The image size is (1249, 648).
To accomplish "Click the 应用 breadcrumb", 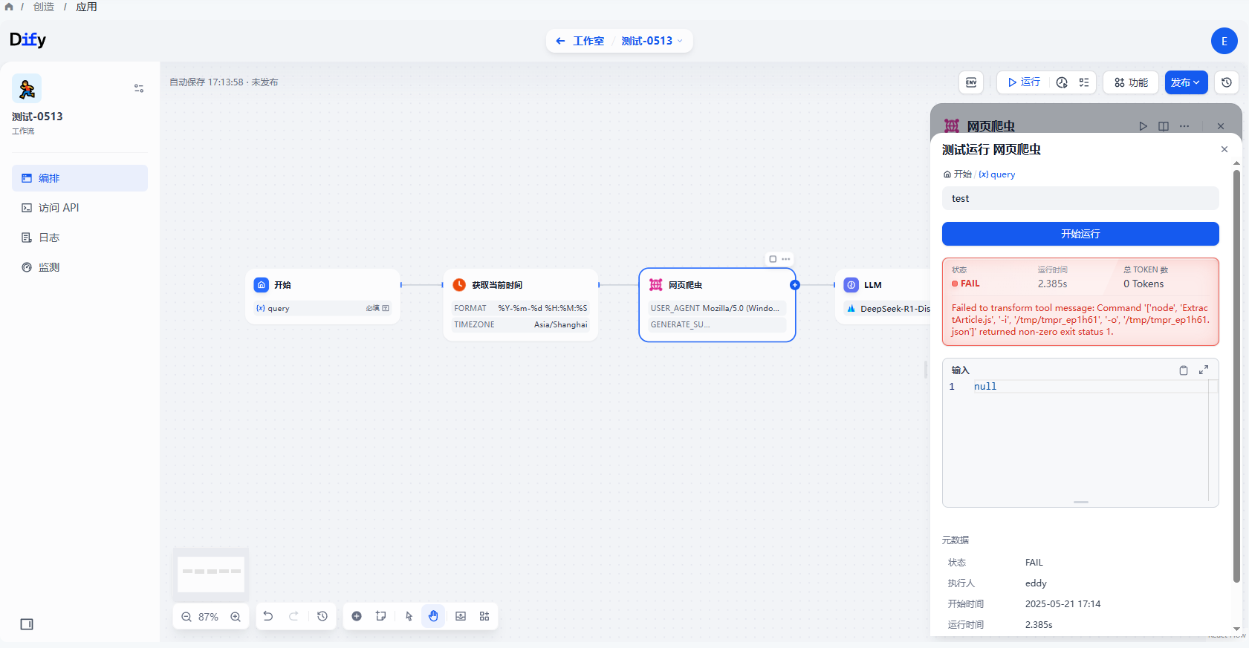I will (x=86, y=7).
